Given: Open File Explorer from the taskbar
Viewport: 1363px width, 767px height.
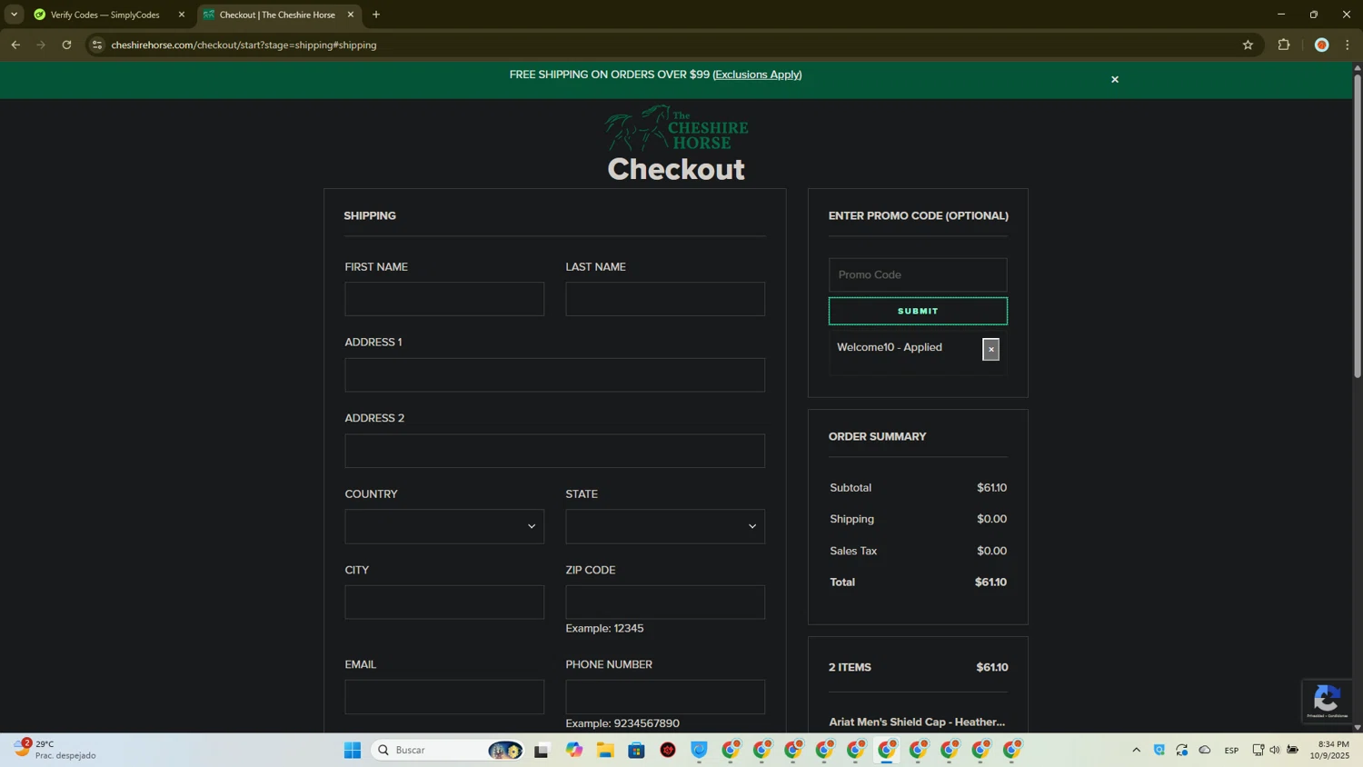Looking at the screenshot, I should tap(605, 750).
